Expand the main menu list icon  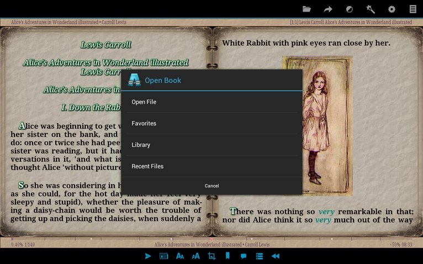[413, 9]
